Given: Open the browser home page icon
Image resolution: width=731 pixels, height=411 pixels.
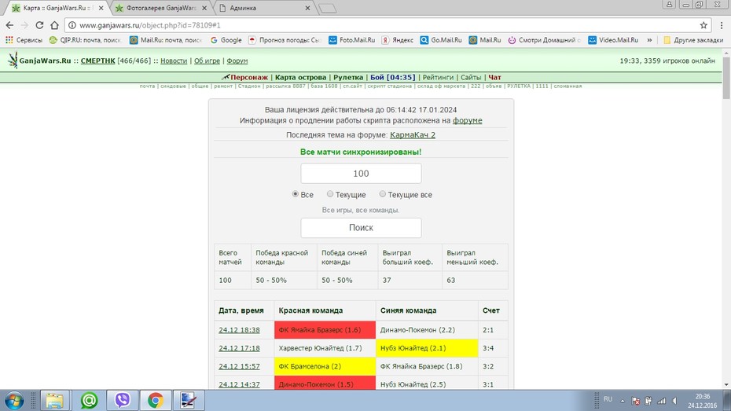Looking at the screenshot, I should click(x=54, y=25).
